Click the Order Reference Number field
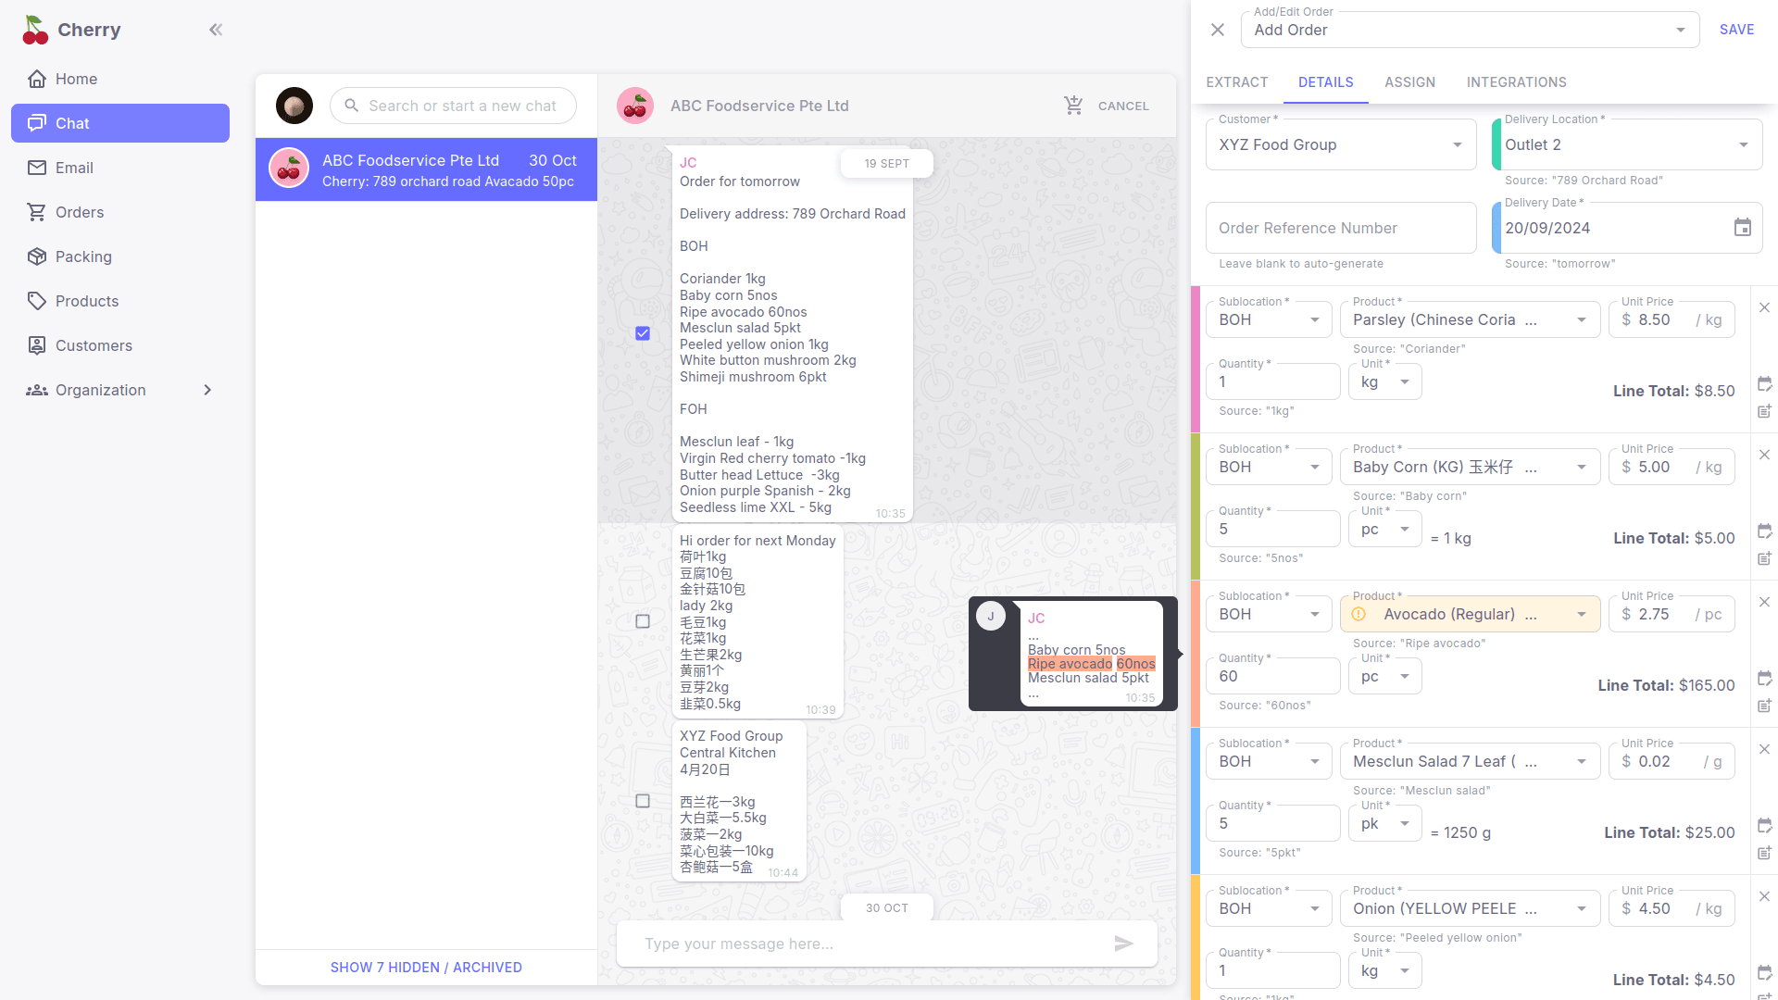 1340,228
